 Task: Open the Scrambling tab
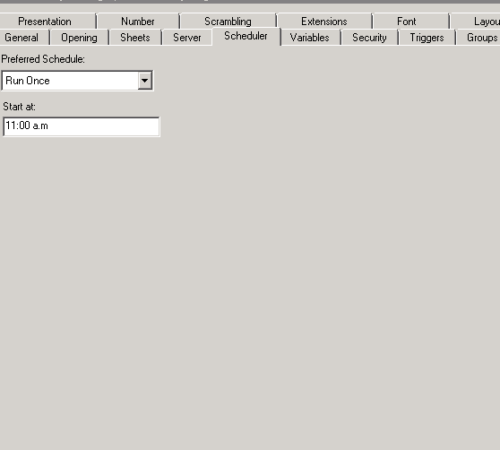(228, 22)
